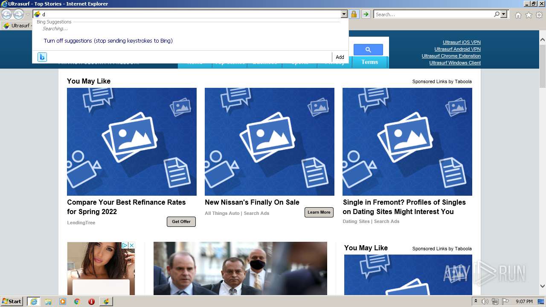Open the Terms navigation tab
This screenshot has height=307, width=546.
[369, 62]
